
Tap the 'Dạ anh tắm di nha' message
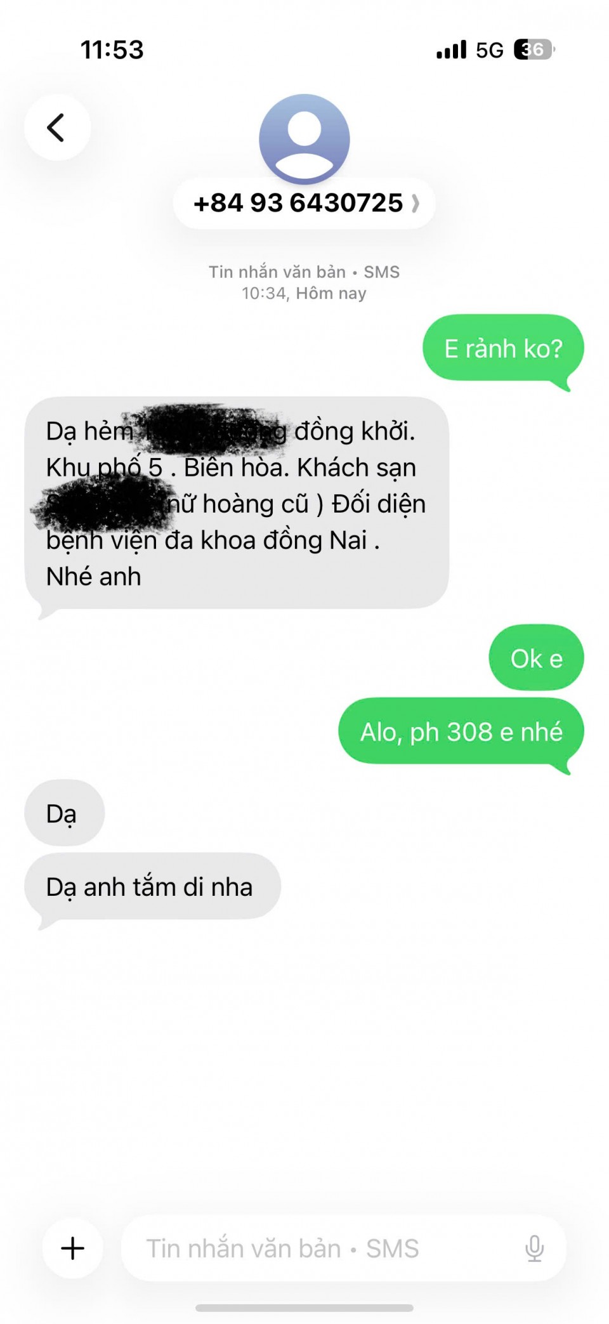152,887
